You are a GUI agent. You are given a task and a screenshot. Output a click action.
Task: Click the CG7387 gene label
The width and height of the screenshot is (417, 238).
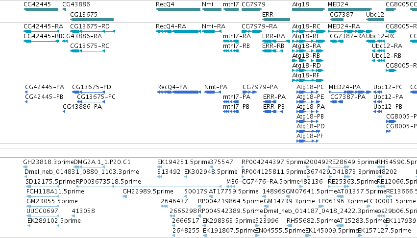(x=342, y=14)
